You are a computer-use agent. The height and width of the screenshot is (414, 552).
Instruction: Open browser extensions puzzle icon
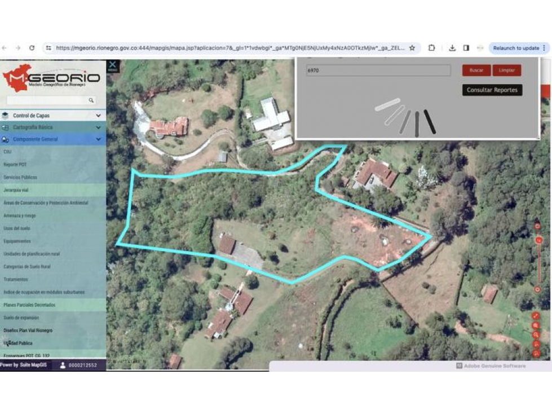click(x=431, y=48)
